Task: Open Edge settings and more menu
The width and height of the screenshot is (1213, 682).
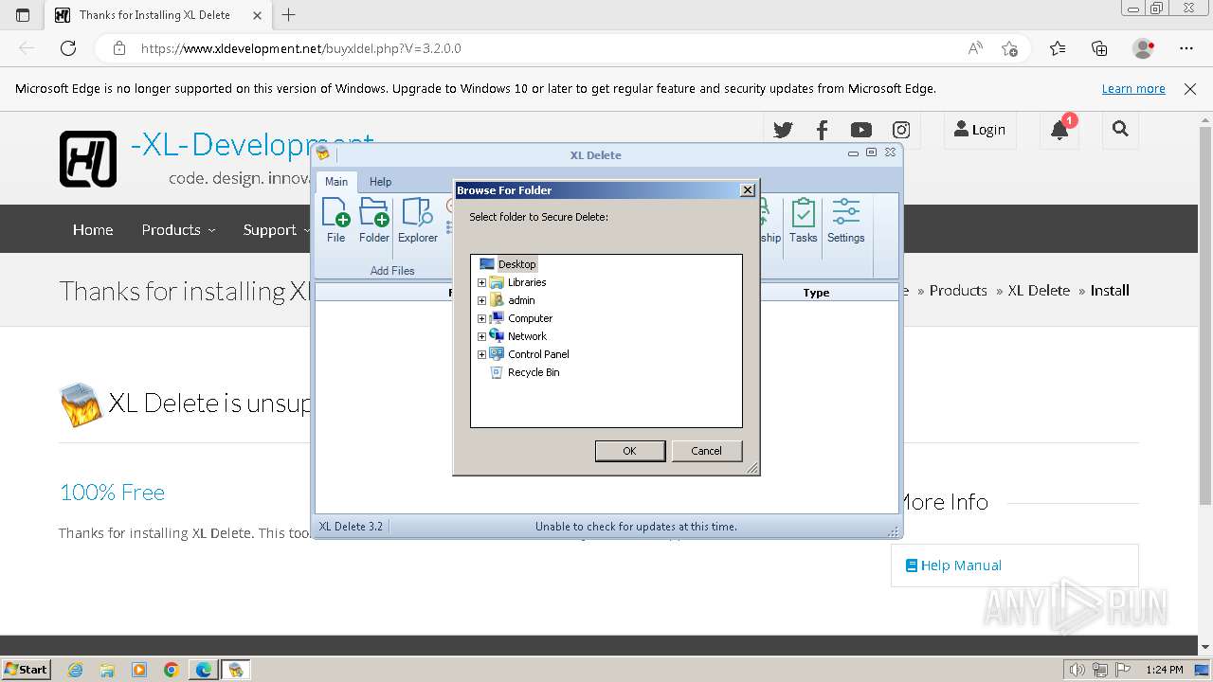Action: 1186,48
